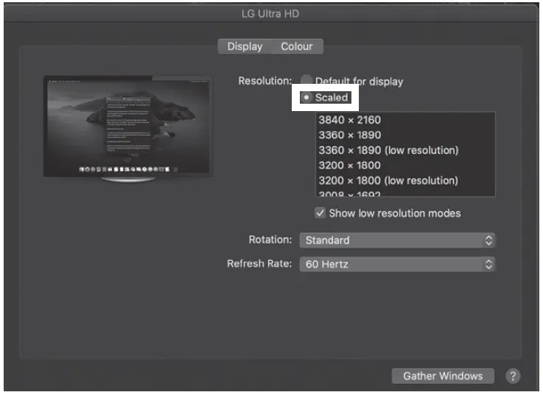Choose 3200 × 1800 (low resolution)
This screenshot has height=395, width=543.
point(405,180)
